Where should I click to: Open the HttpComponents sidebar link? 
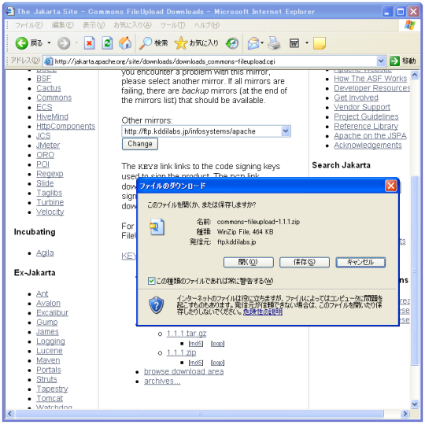(65, 126)
